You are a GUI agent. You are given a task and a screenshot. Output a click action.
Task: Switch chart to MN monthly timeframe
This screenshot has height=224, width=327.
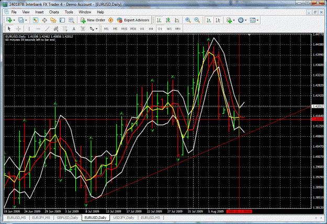tap(178, 29)
